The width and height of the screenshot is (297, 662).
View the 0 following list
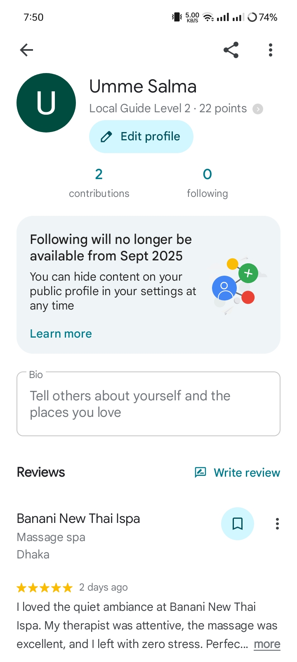(x=207, y=182)
